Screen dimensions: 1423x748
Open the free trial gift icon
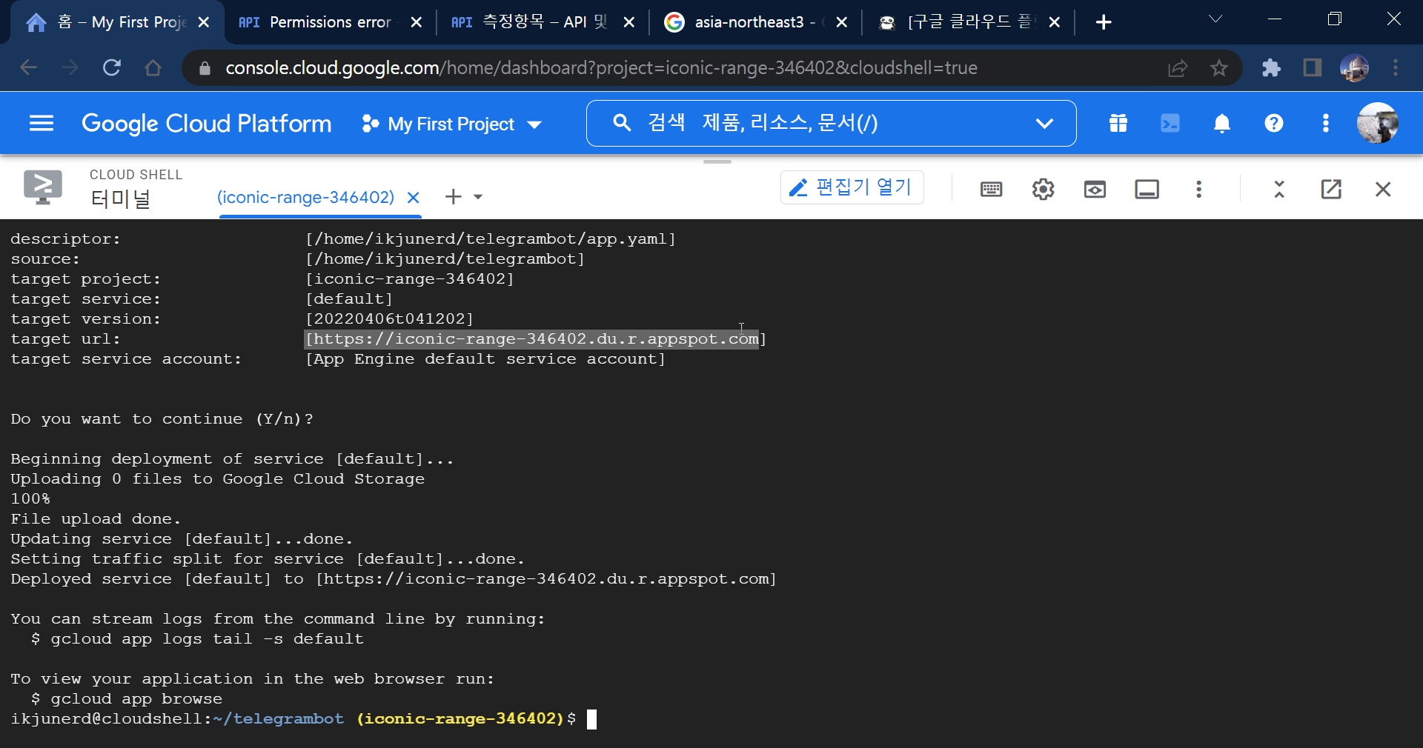pos(1118,123)
